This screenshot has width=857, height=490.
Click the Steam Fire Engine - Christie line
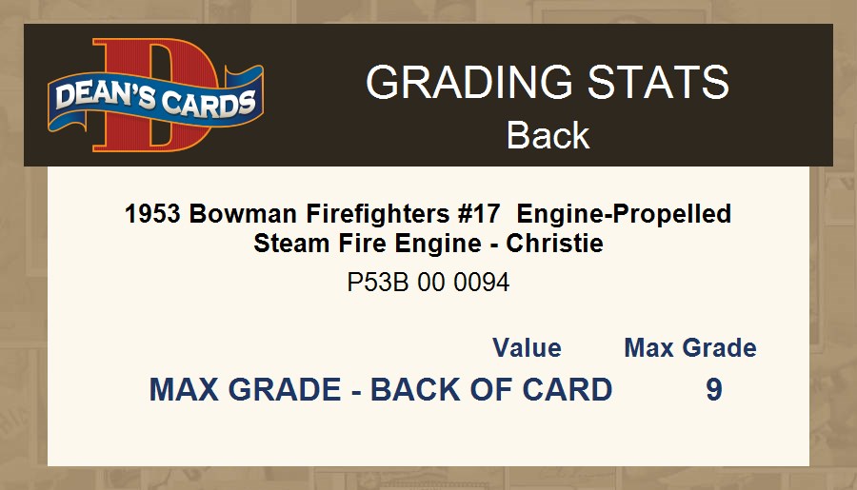pos(428,244)
